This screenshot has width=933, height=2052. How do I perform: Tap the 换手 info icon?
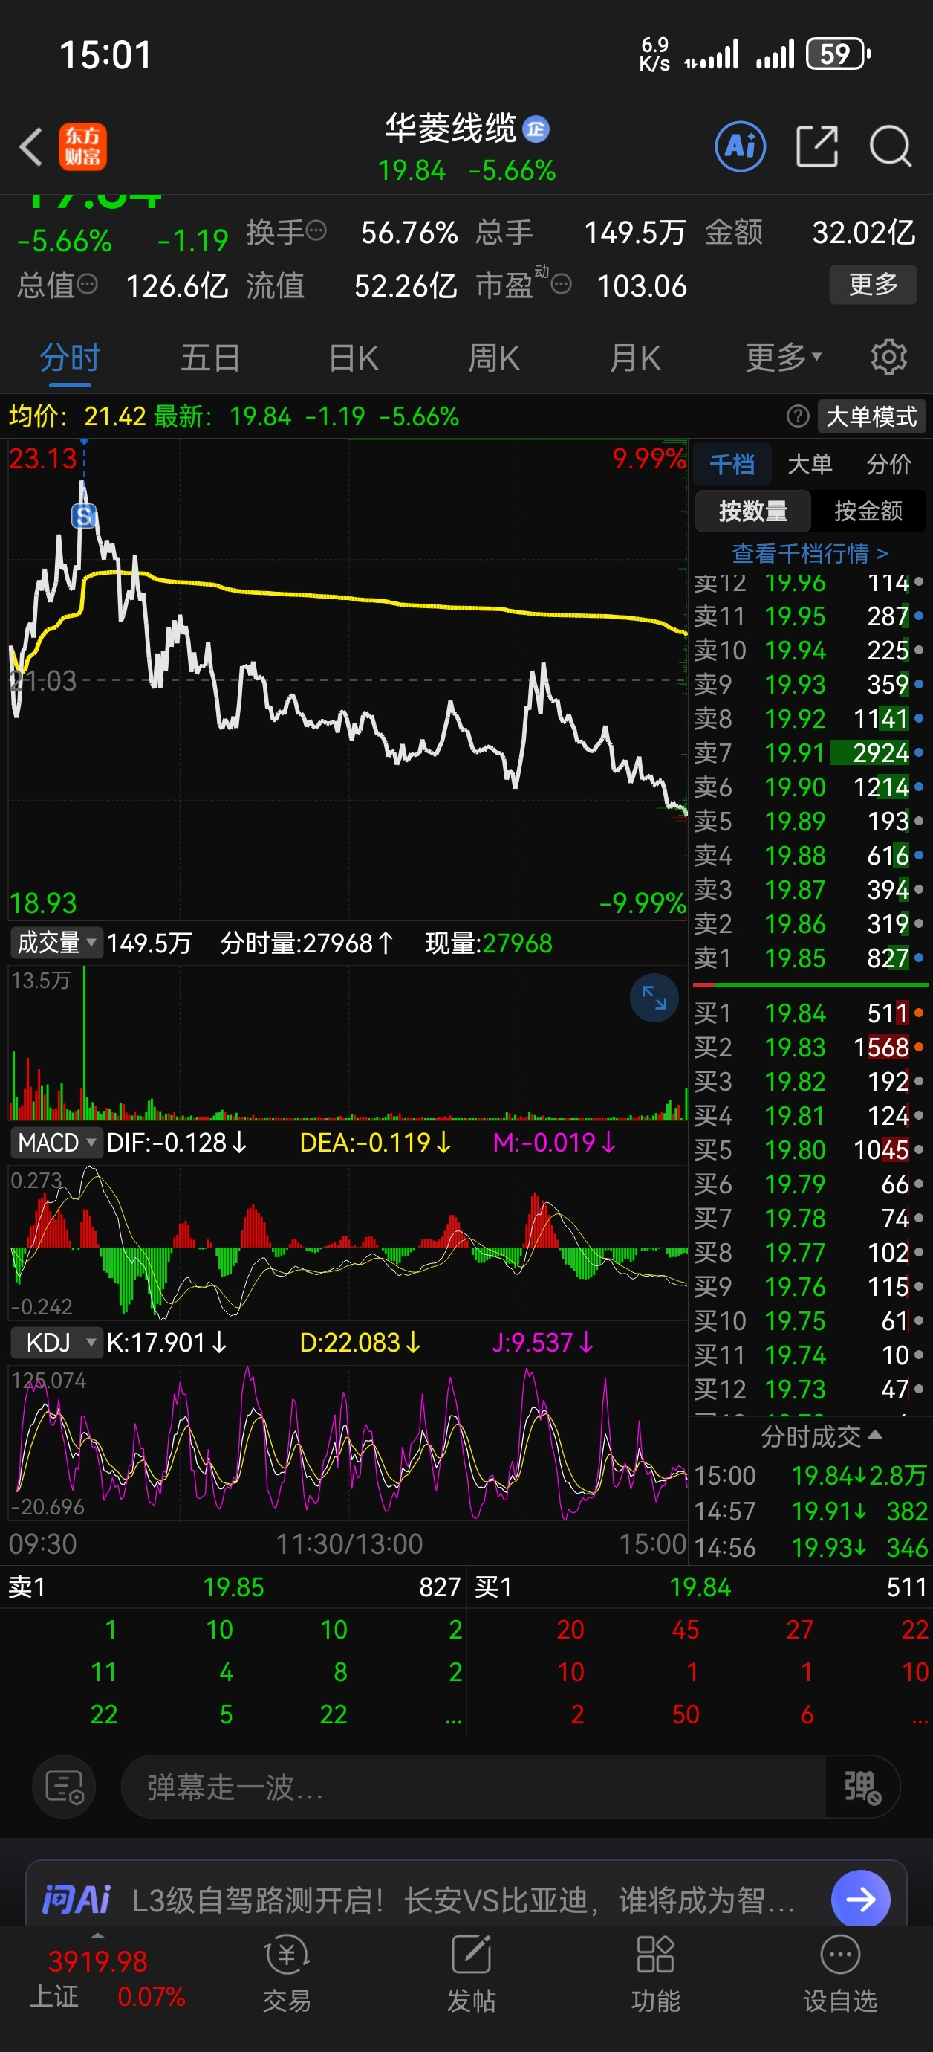coord(316,231)
